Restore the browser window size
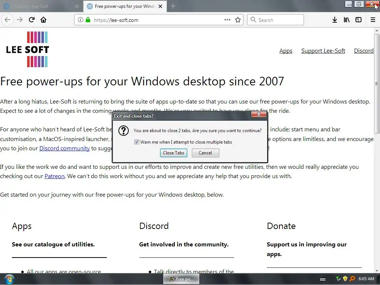This screenshot has width=380, height=285. click(x=359, y=4)
